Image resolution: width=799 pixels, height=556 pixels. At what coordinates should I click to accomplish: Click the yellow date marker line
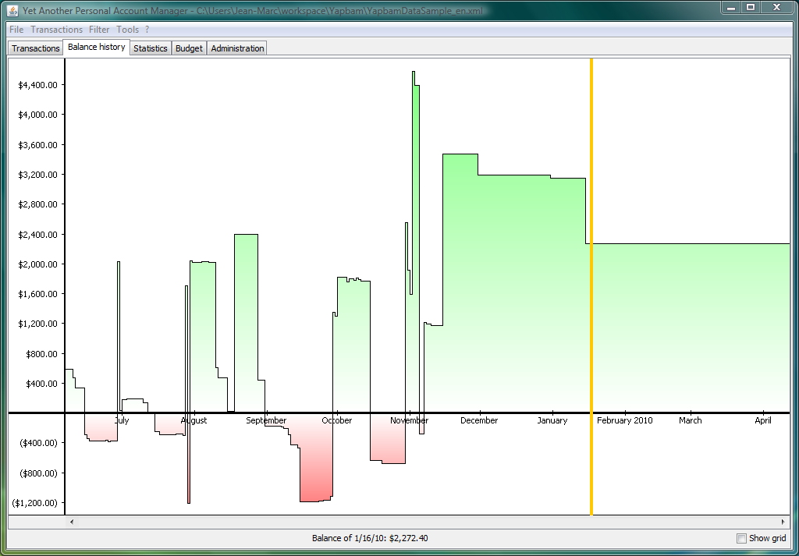[x=591, y=287]
